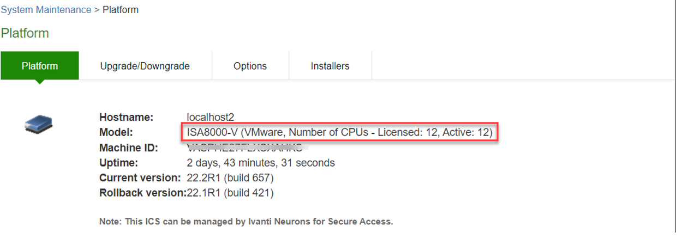Click the uptime value of 2 days
This screenshot has height=238, width=681.
point(260,163)
